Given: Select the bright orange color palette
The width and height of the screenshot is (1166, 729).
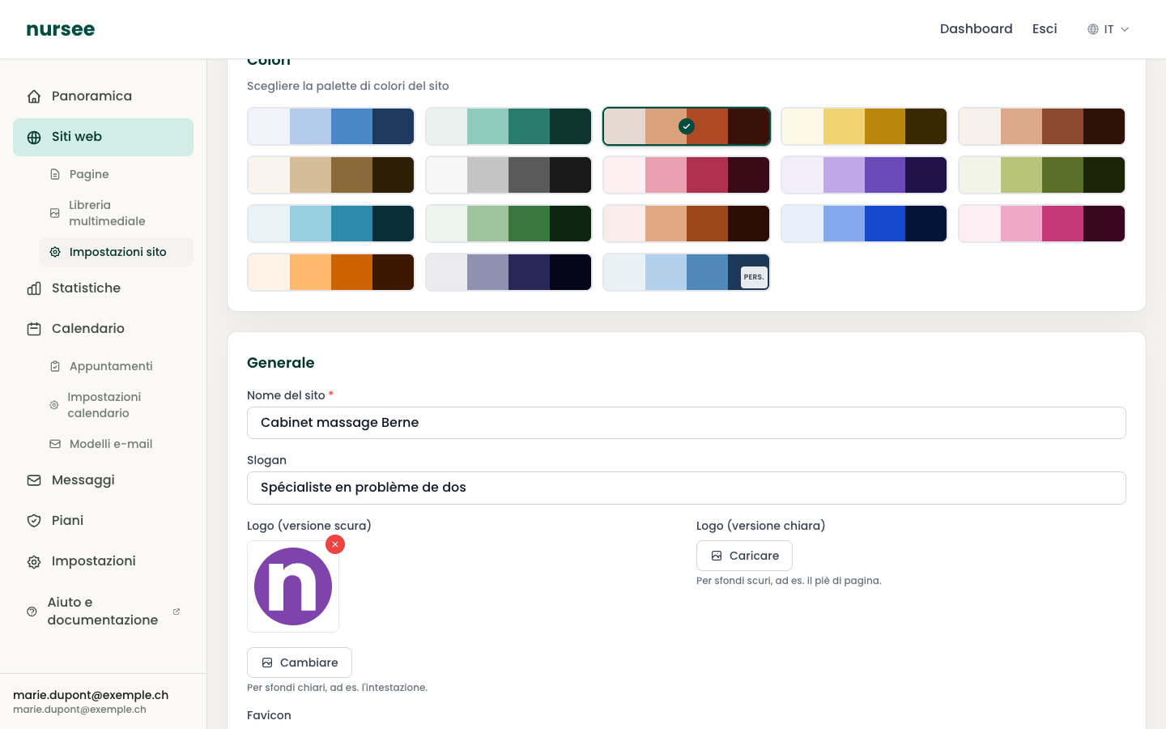Looking at the screenshot, I should pyautogui.click(x=331, y=272).
